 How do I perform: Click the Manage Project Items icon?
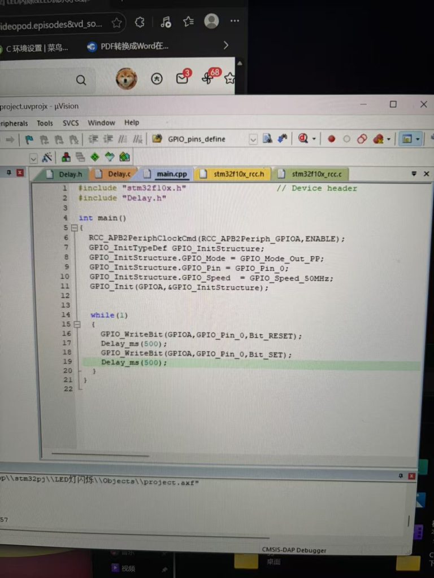click(x=66, y=157)
